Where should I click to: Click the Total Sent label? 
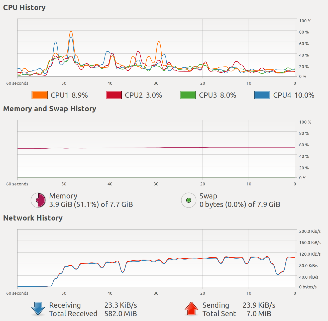point(219,314)
